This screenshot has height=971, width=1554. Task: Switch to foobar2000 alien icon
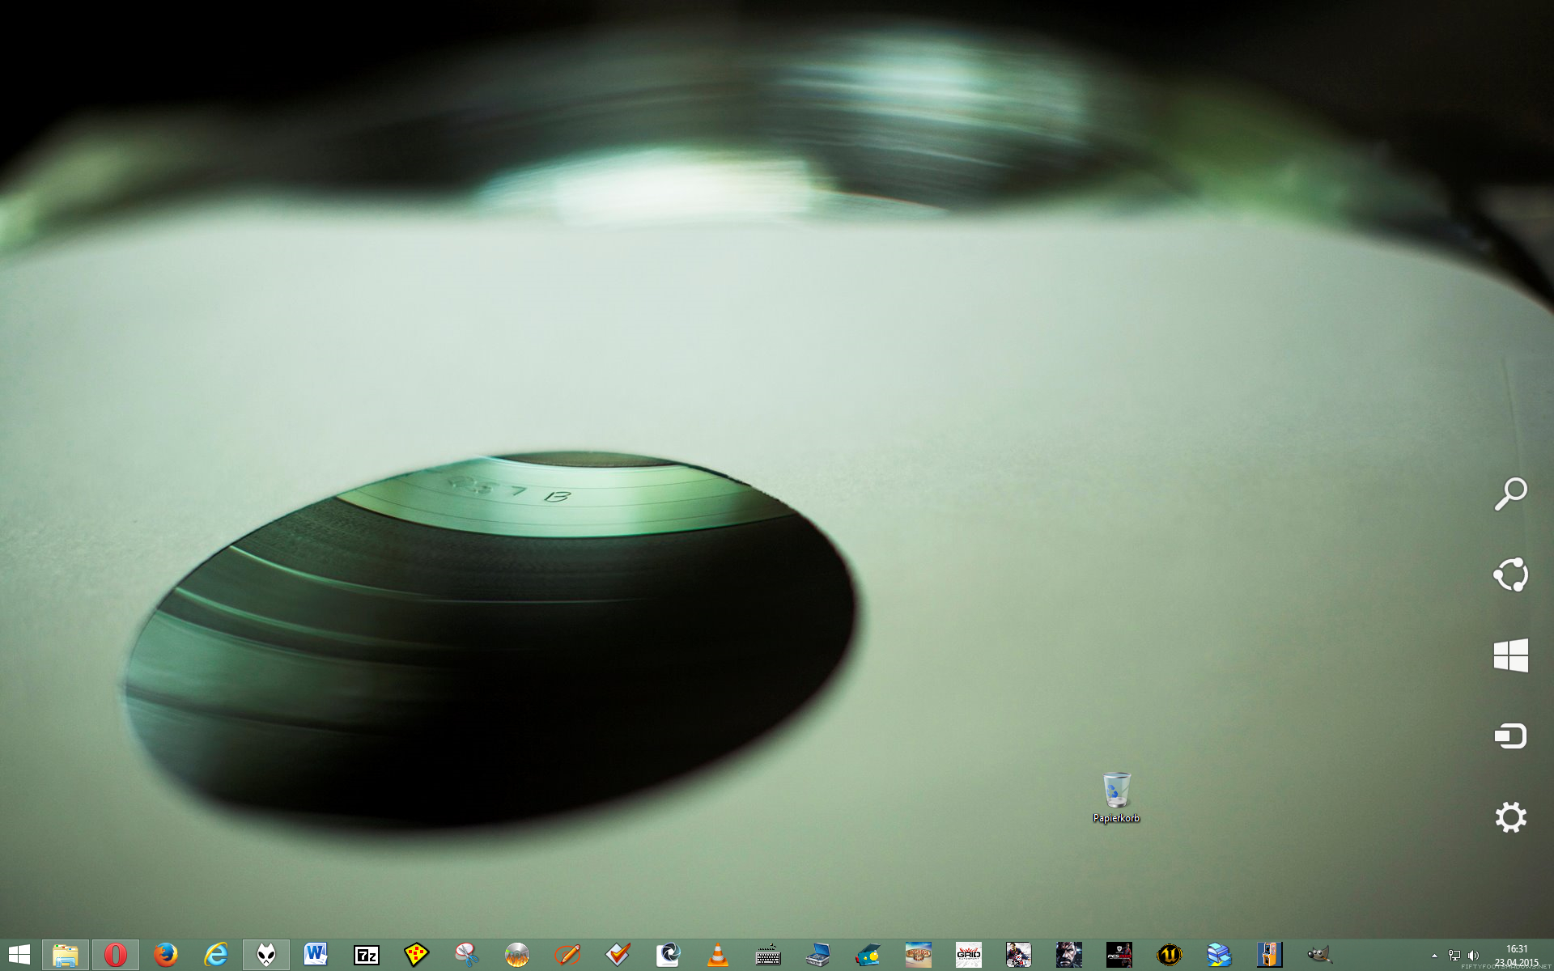pos(266,955)
